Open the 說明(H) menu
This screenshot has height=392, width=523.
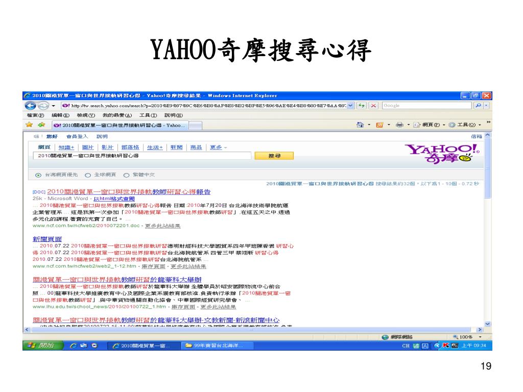coord(174,115)
